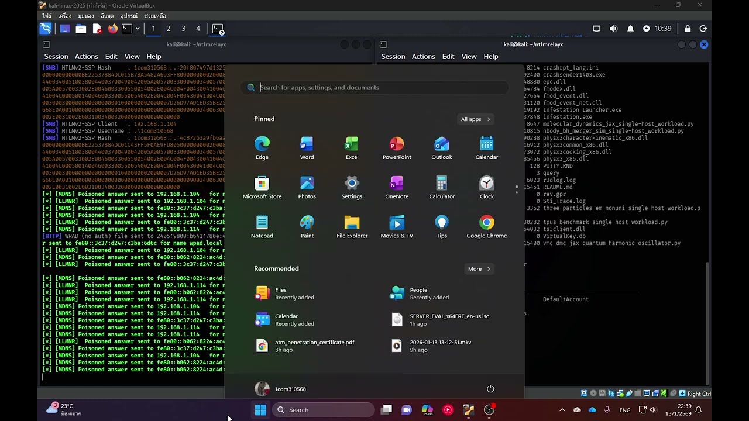749x421 pixels.
Task: Launch PowerPoint from pinned apps
Action: (x=397, y=148)
